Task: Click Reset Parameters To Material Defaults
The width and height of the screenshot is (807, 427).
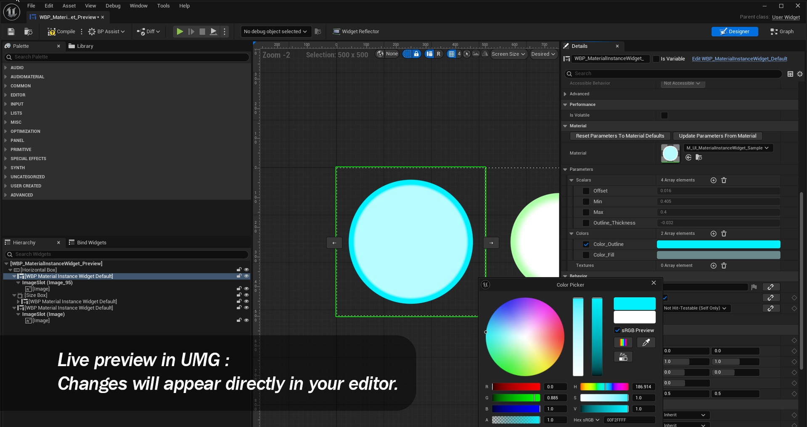Action: 620,136
